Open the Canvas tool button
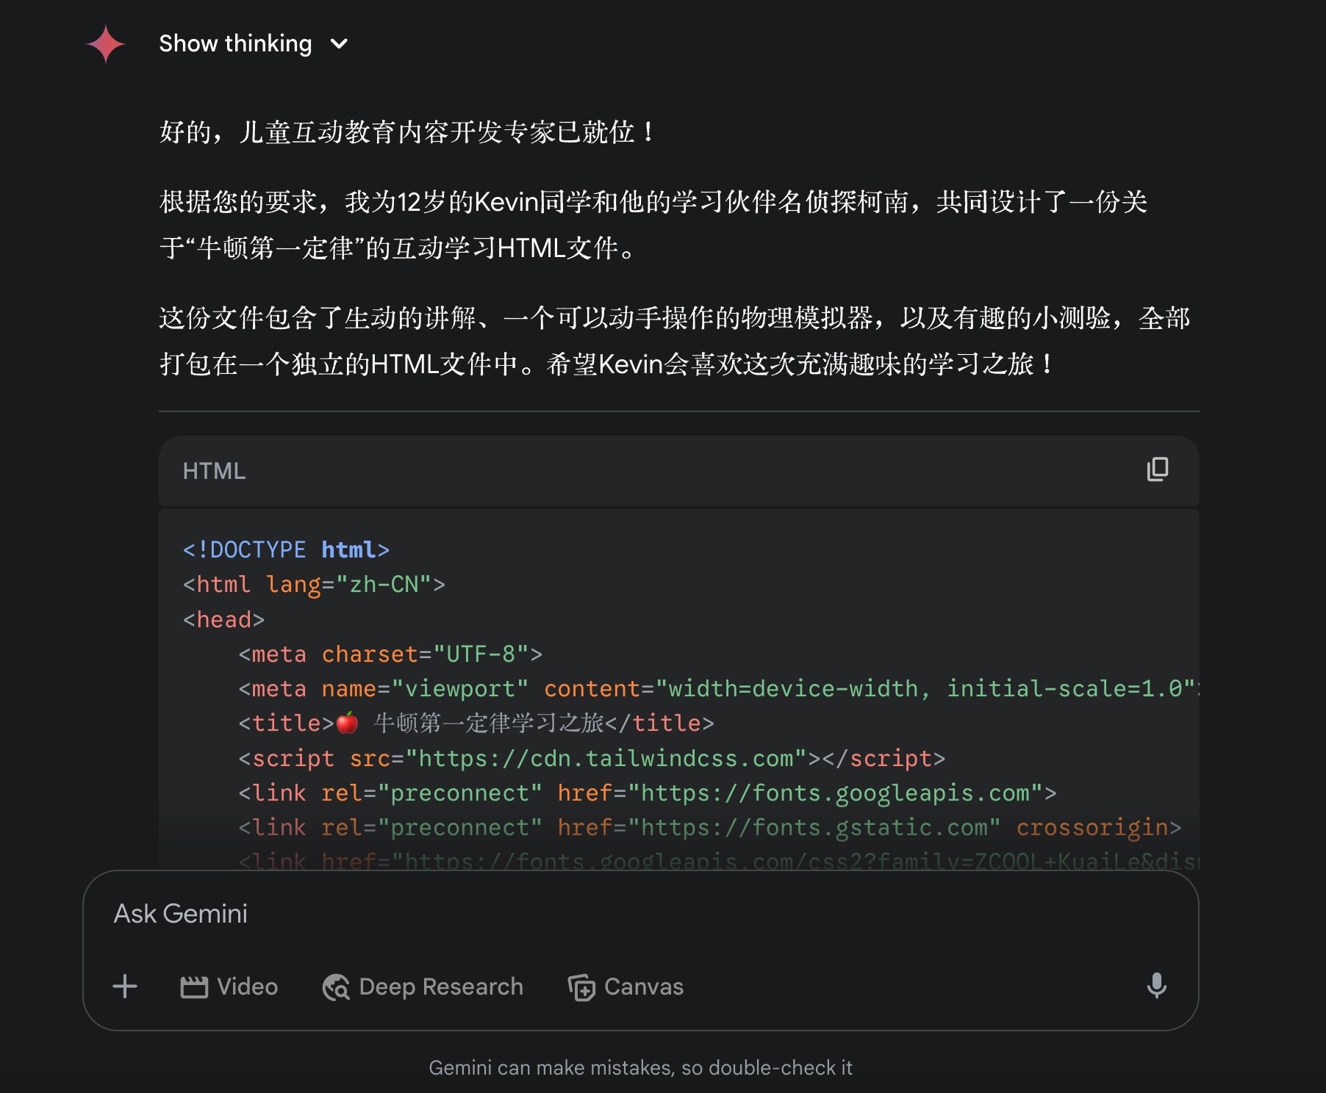This screenshot has width=1326, height=1093. (626, 986)
